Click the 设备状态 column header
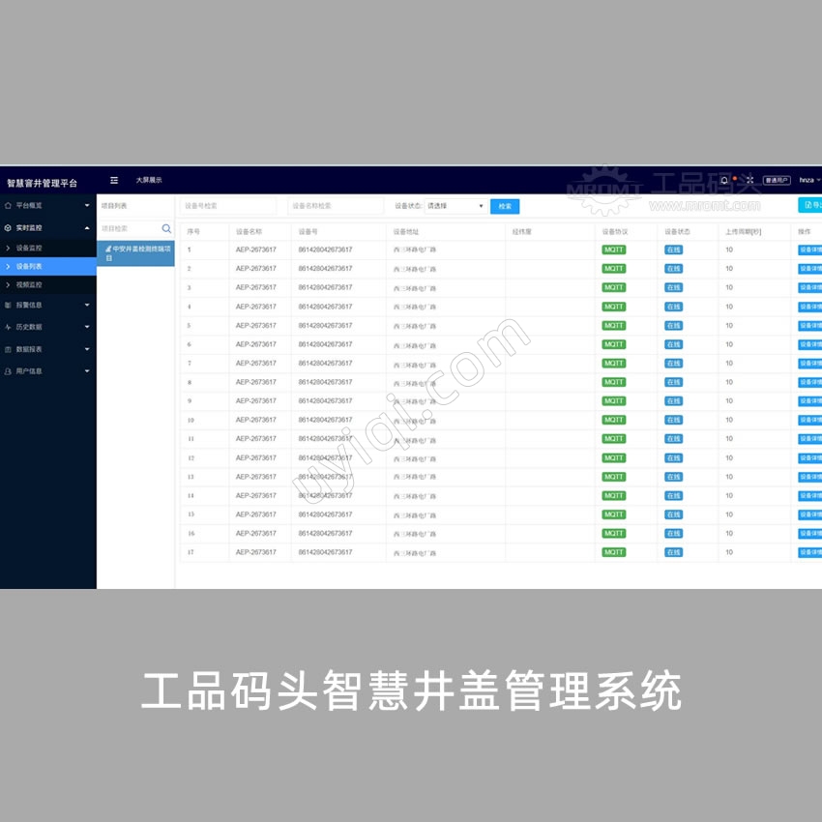822x822 pixels. (677, 232)
